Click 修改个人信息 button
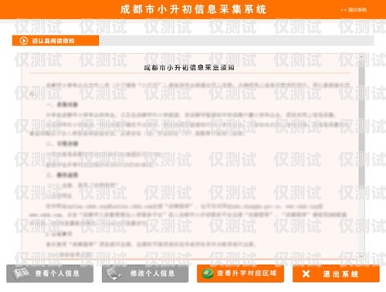Screen dimensions: 386x292 (145, 273)
